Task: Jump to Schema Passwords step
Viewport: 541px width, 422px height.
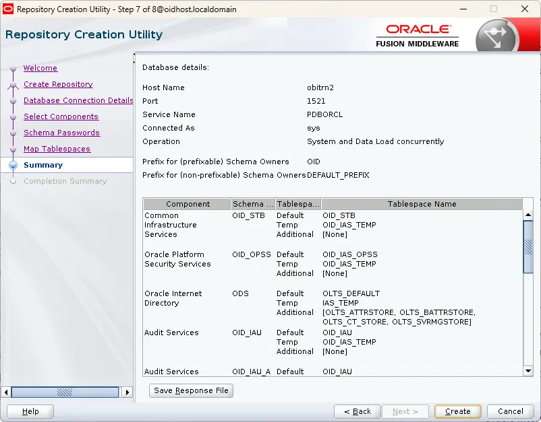Action: coord(61,133)
